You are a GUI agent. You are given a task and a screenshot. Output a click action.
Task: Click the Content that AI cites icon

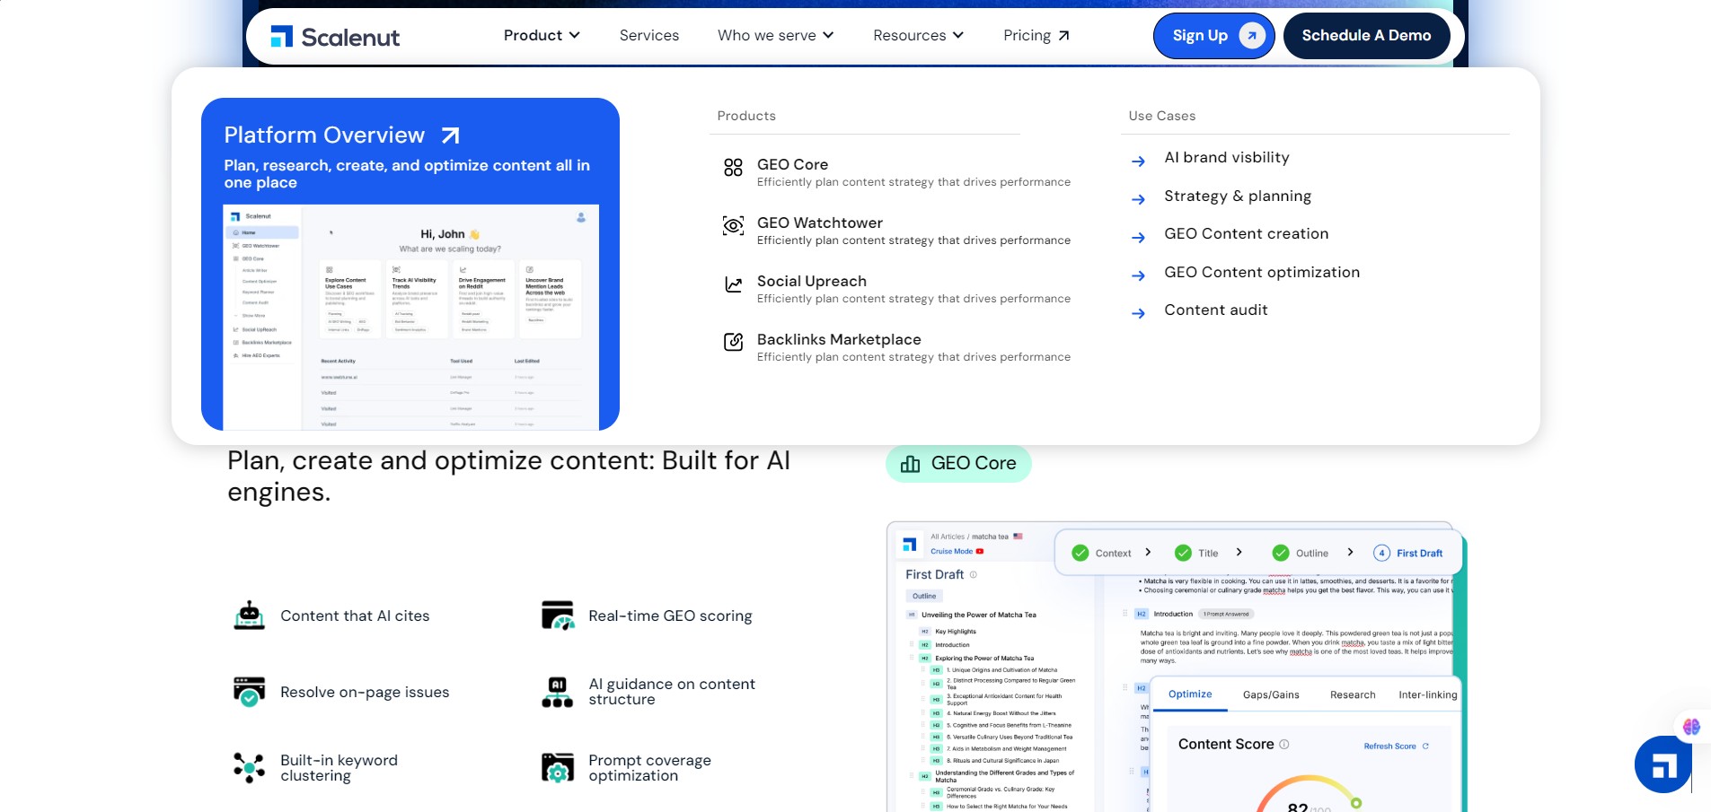pyautogui.click(x=249, y=616)
